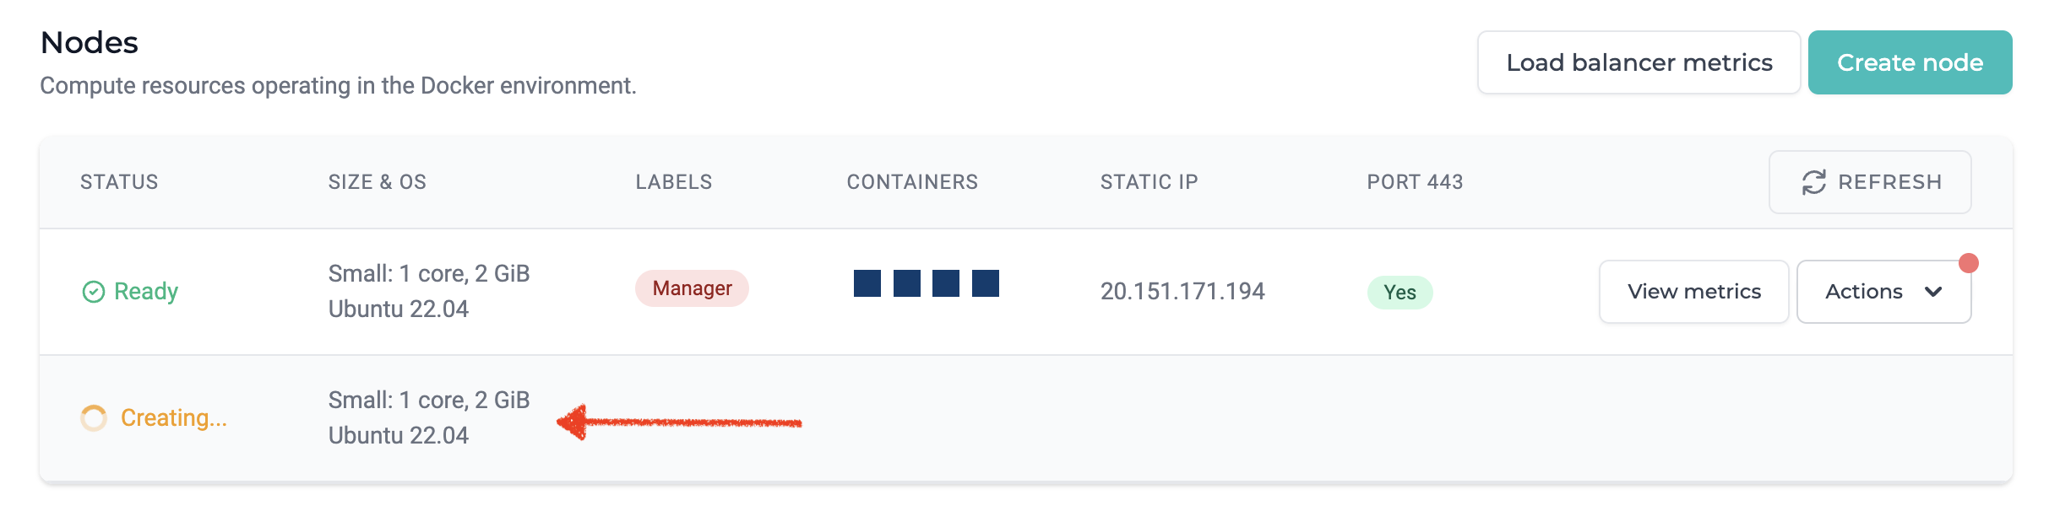Click the STATUS column header
Image resolution: width=2049 pixels, height=511 pixels.
pos(119,182)
